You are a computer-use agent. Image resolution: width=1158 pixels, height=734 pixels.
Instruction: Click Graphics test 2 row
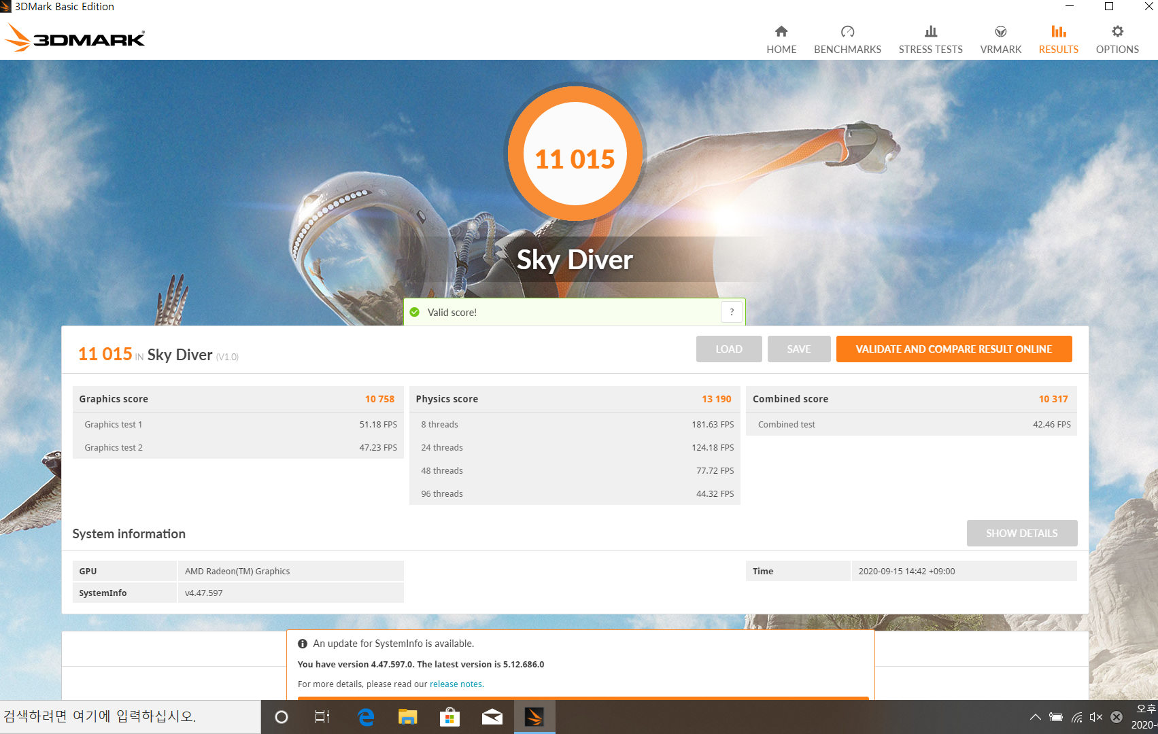pos(238,447)
